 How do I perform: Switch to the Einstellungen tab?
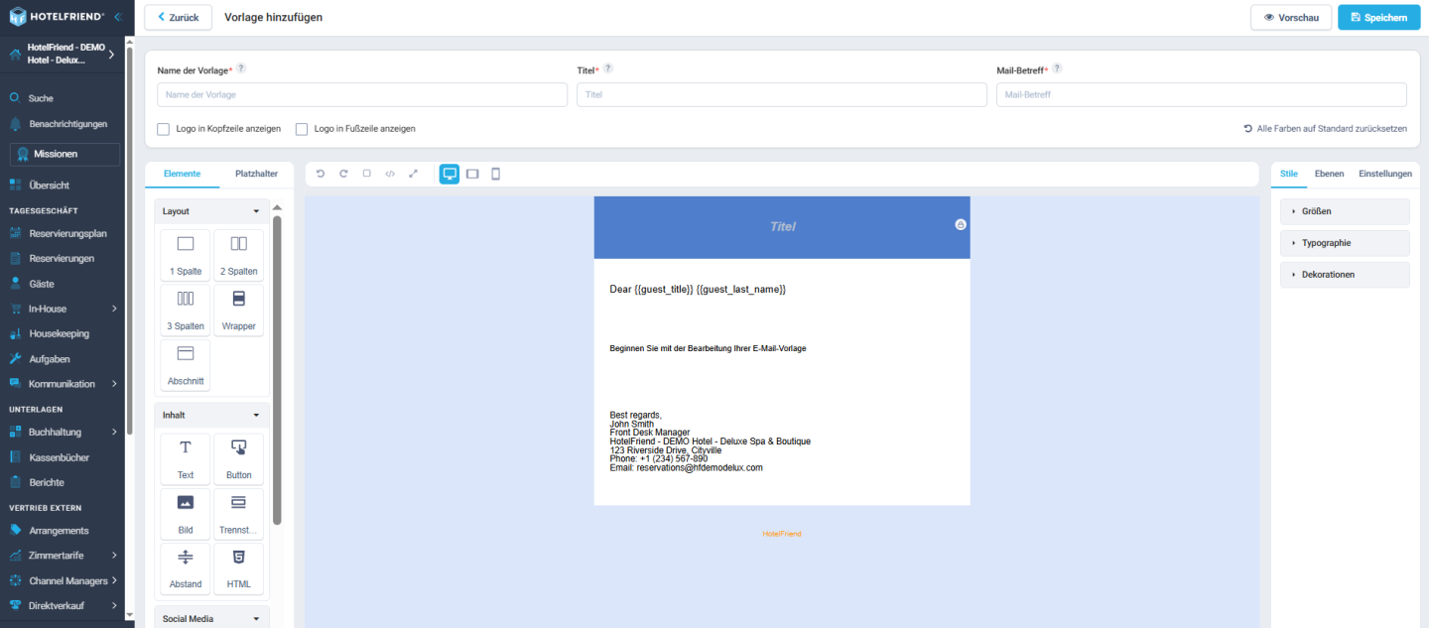click(x=1385, y=174)
